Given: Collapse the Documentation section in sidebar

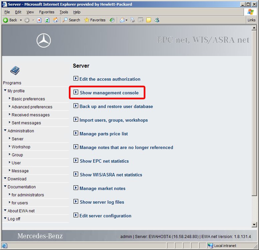Looking at the screenshot, I should click(x=5, y=187).
